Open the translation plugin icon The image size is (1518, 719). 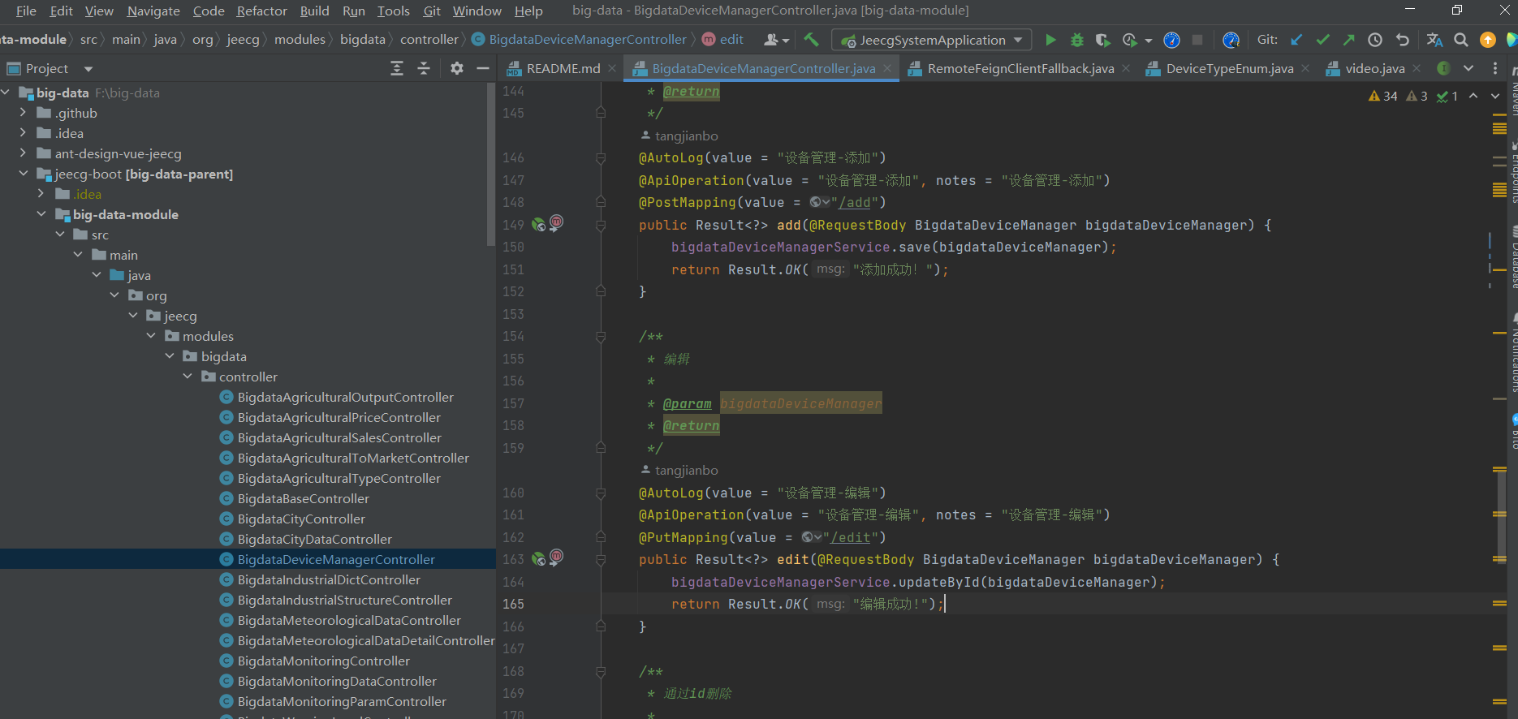click(x=1434, y=40)
